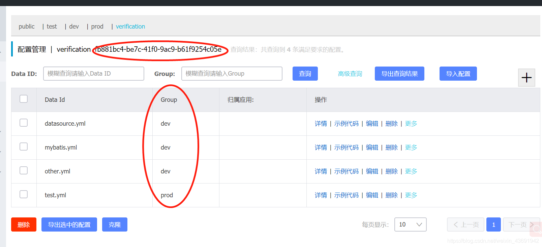
Task: Click 导出选中的配置 export selected button
Action: tap(69, 224)
